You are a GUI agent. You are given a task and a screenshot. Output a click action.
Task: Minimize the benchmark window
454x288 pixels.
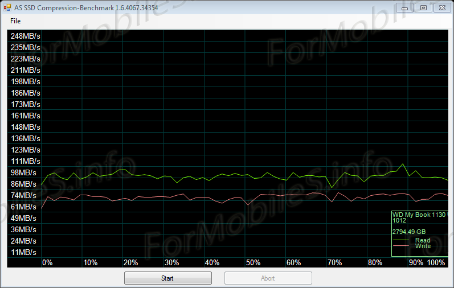click(x=405, y=7)
